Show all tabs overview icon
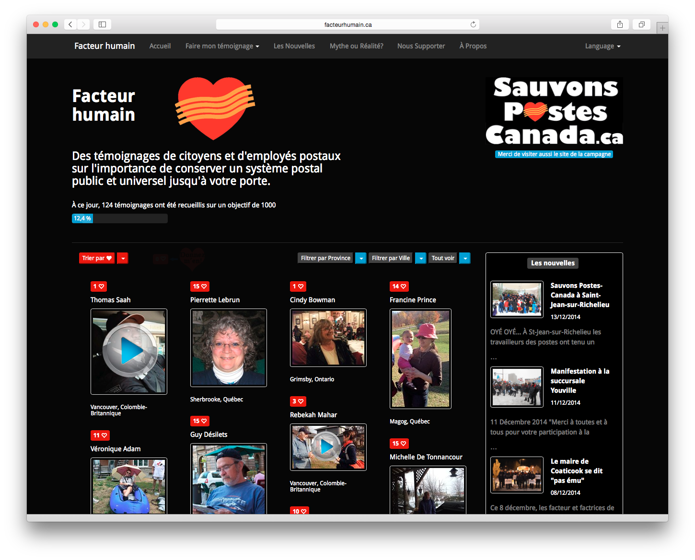 (641, 24)
